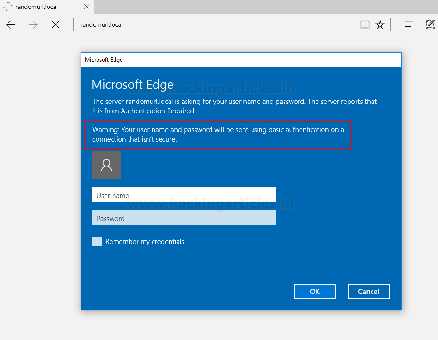Image resolution: width=438 pixels, height=340 pixels.
Task: Focus the Password field
Action: [184, 218]
